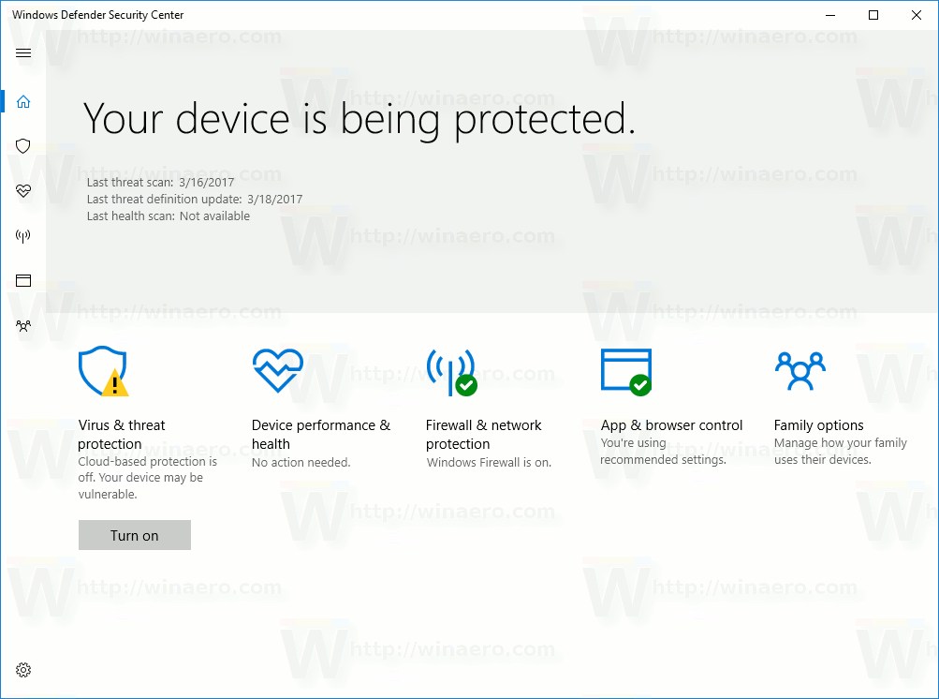Click the Windows Firewall is on status text
The width and height of the screenshot is (939, 699).
tap(488, 462)
